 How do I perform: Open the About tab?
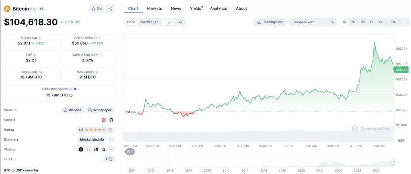pos(241,8)
